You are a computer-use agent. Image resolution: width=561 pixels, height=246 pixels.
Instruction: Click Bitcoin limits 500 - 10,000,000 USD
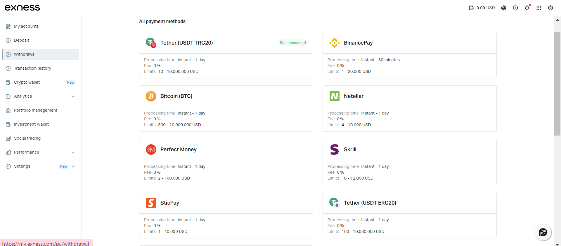[179, 125]
